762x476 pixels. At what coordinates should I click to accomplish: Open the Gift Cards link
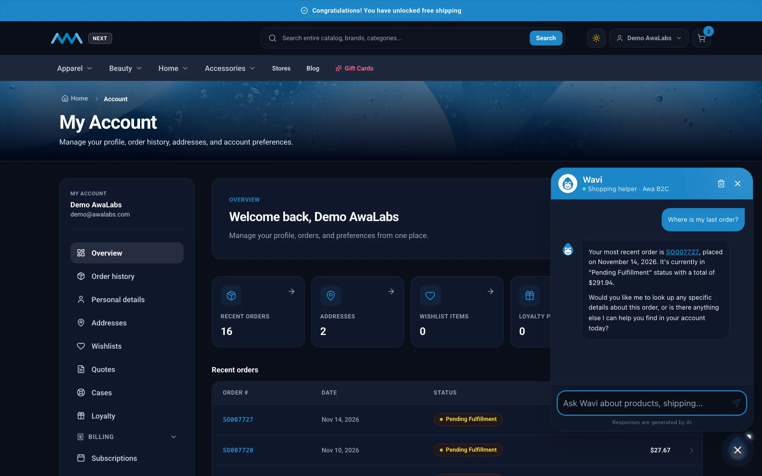pyautogui.click(x=354, y=68)
